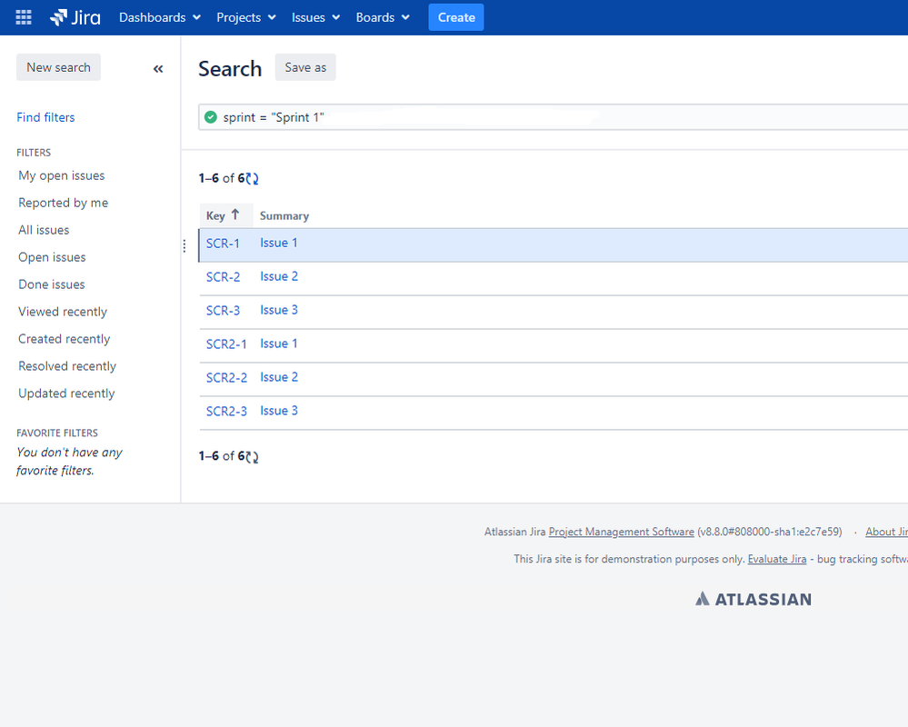Screen dimensions: 908x727
Task: Click into the JQL query field
Action: click(x=553, y=117)
